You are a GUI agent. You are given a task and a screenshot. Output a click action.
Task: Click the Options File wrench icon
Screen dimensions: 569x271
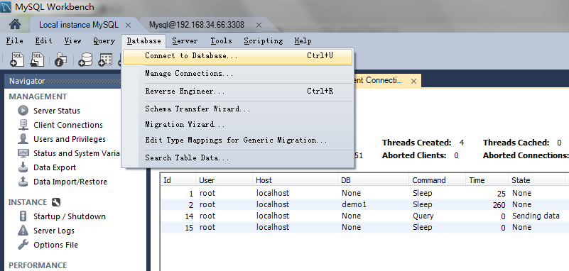point(23,245)
